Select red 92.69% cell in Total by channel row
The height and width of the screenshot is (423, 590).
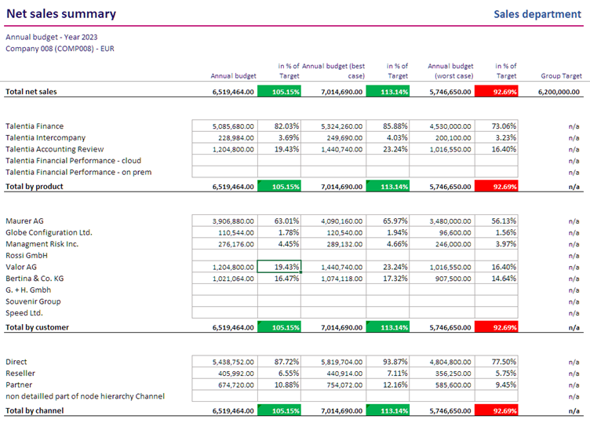[496, 410]
